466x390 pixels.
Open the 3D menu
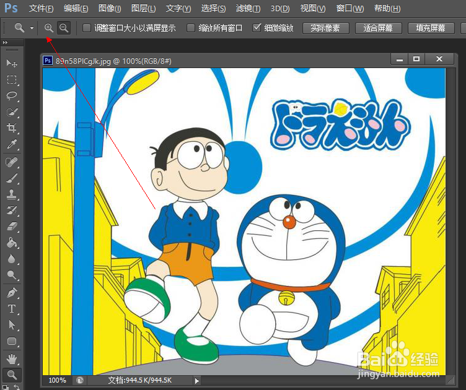click(280, 8)
